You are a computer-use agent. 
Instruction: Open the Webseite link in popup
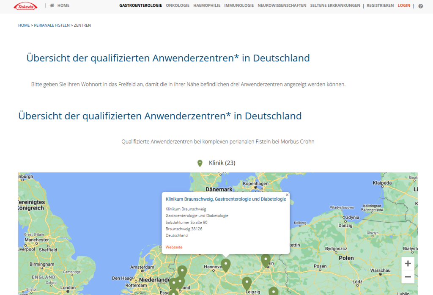[x=174, y=247]
